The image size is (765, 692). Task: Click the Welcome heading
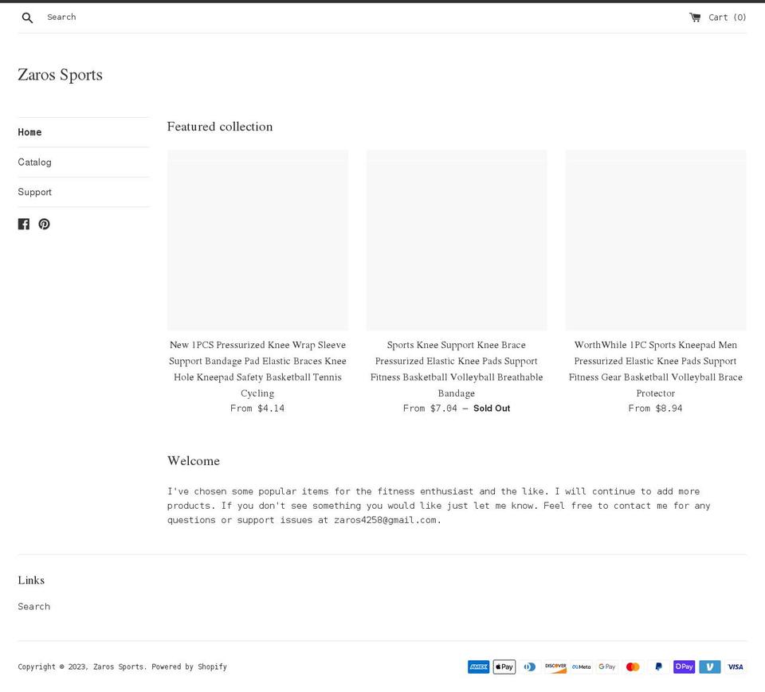[194, 461]
